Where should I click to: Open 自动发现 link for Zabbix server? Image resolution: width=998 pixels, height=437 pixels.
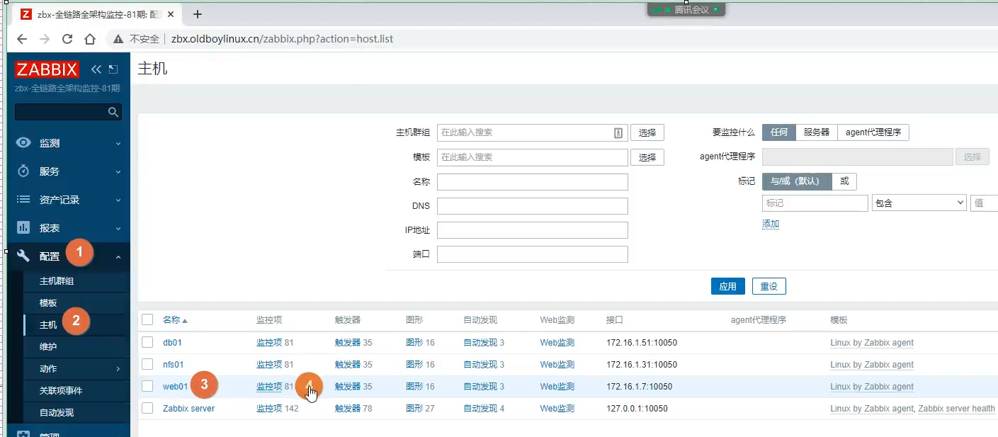480,409
